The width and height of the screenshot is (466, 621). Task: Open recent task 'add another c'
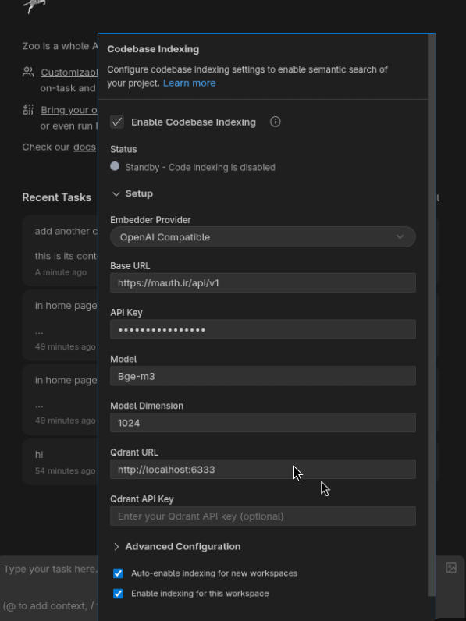[x=60, y=250]
